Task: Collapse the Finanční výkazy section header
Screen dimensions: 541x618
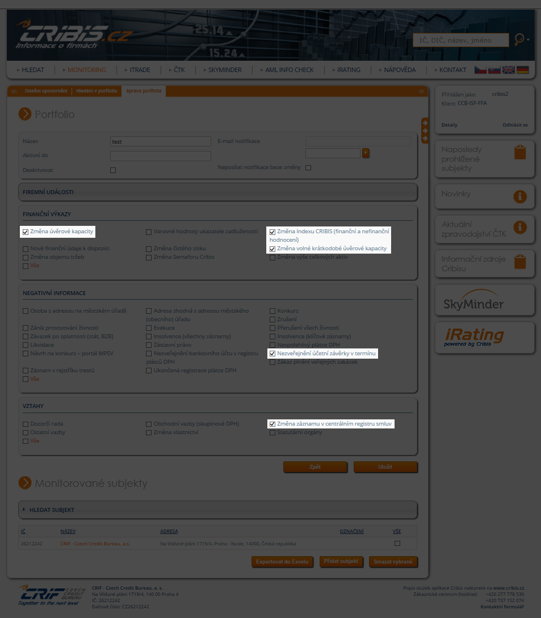Action: click(47, 214)
